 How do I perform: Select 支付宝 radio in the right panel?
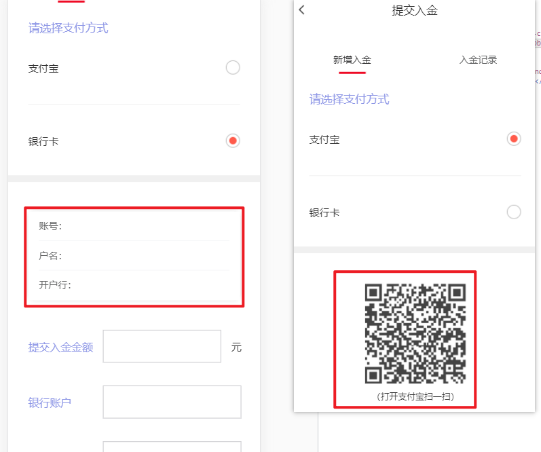pos(514,138)
